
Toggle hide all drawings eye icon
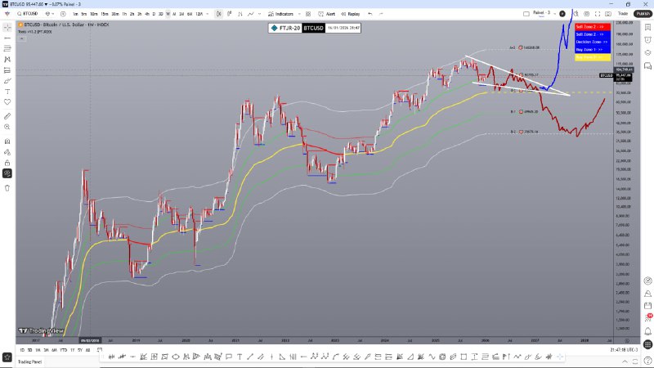tap(7, 173)
